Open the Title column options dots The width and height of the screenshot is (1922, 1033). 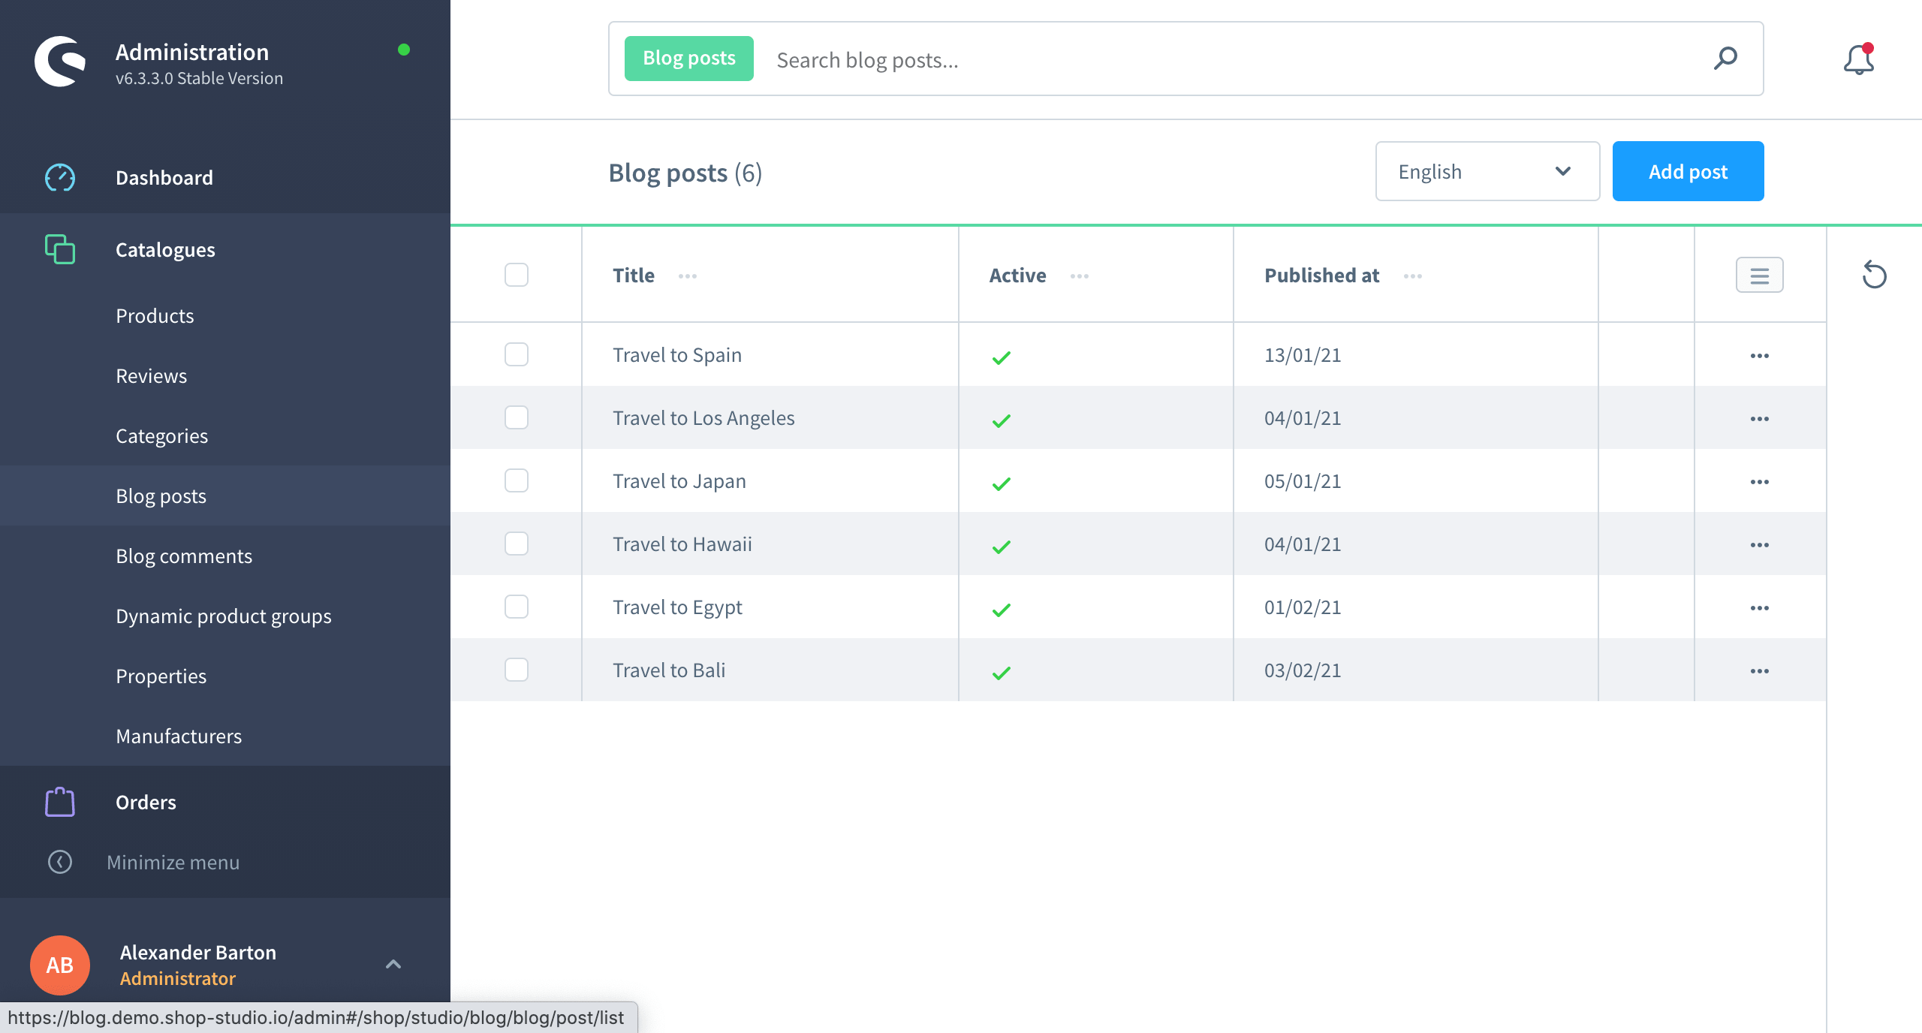687,276
